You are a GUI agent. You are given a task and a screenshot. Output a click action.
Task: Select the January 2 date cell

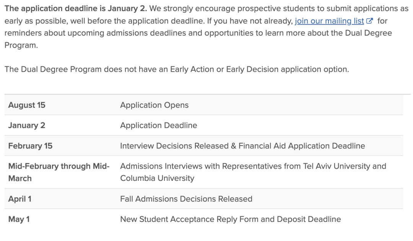[x=27, y=125]
